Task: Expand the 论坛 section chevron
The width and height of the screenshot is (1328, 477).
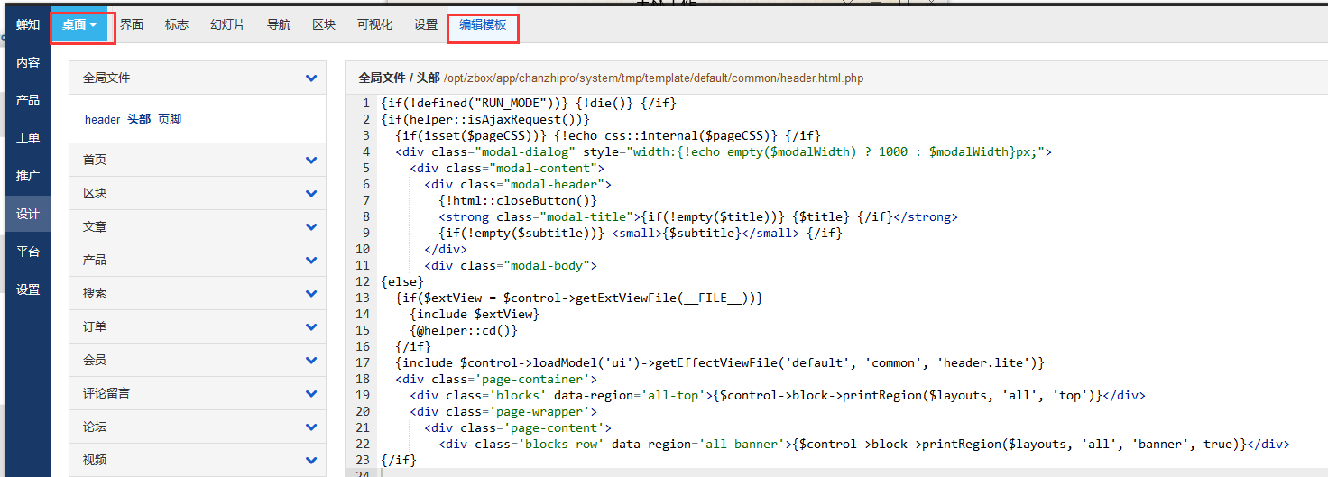Action: click(311, 427)
